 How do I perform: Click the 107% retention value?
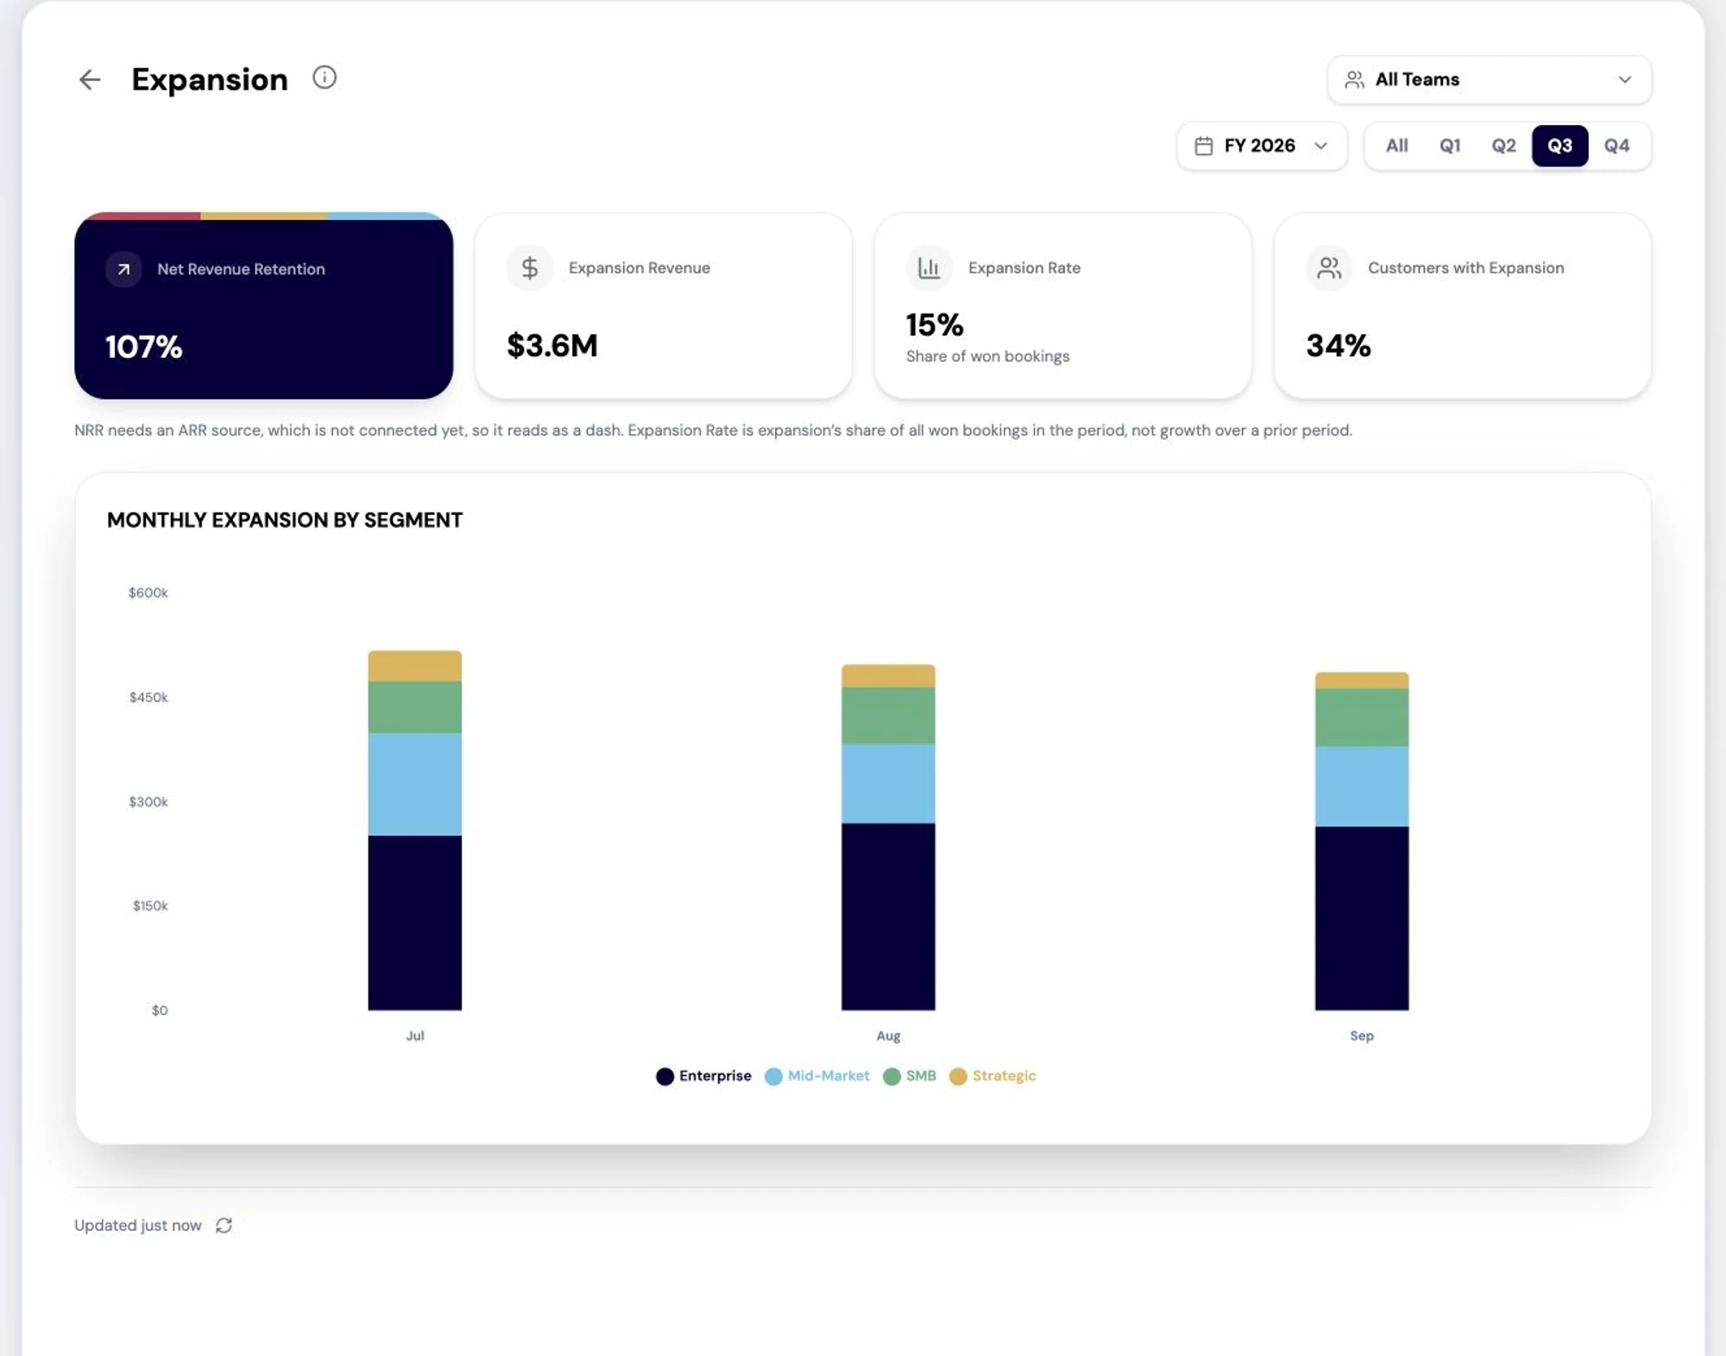coord(144,347)
